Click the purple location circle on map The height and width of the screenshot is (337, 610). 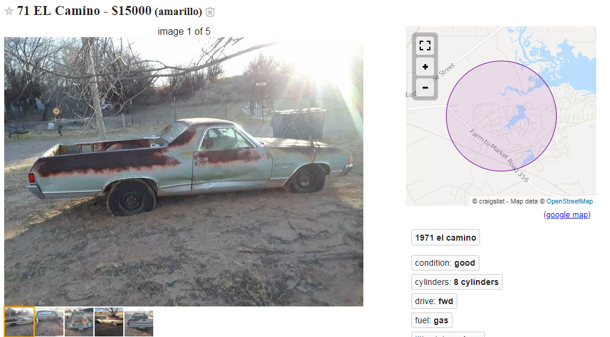[501, 116]
